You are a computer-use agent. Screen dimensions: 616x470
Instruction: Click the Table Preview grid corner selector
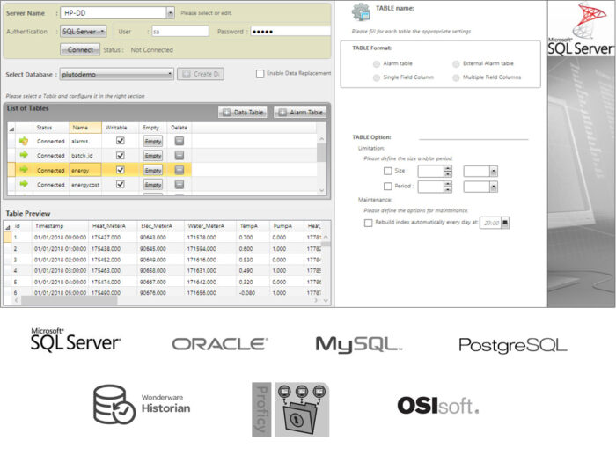point(7,226)
